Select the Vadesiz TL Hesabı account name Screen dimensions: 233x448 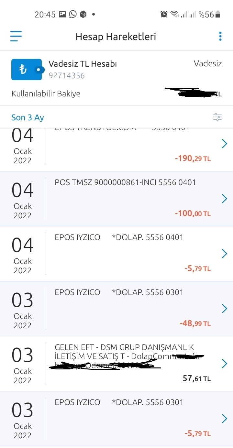(x=83, y=64)
